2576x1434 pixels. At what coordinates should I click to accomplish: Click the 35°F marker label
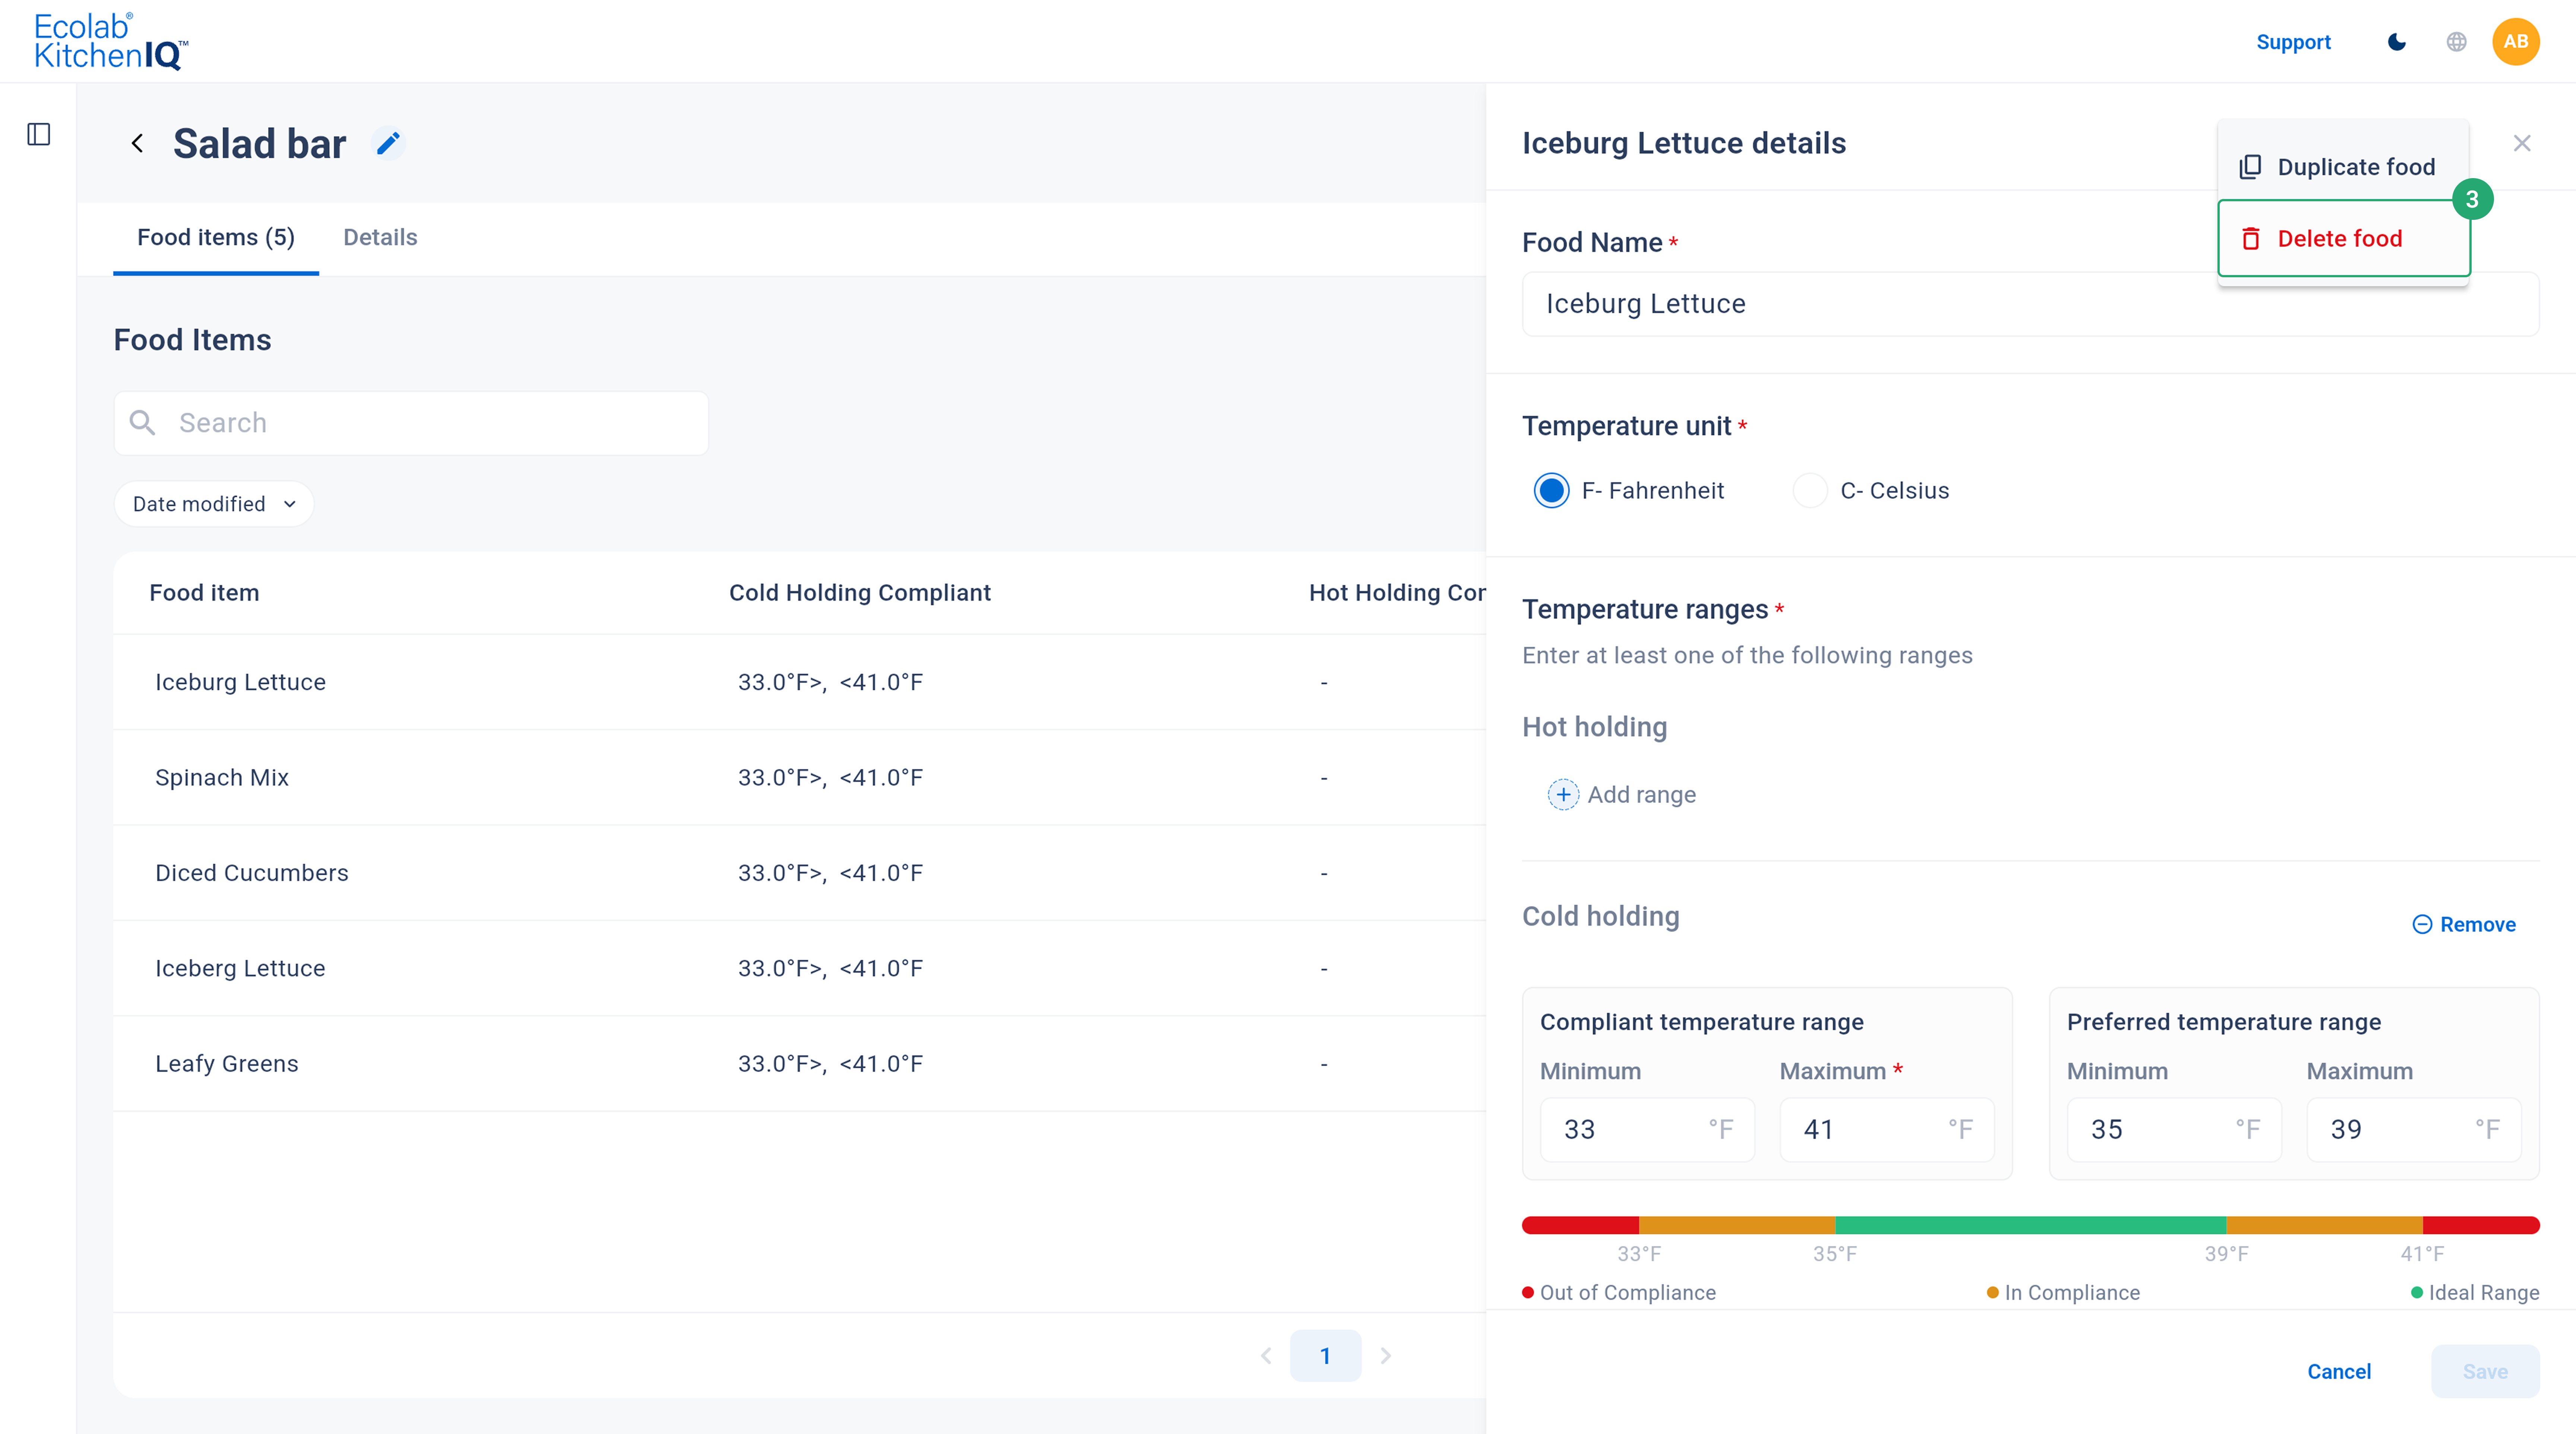click(1835, 1254)
